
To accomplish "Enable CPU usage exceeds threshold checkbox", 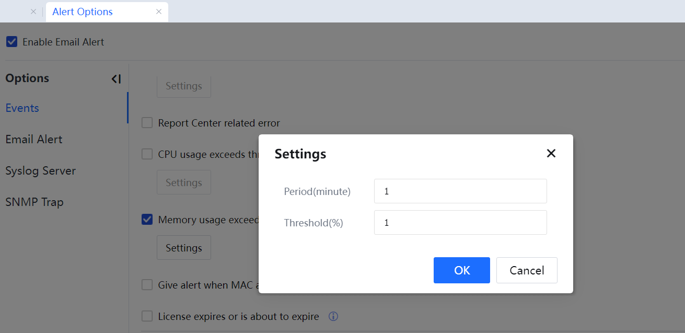I will 147,154.
